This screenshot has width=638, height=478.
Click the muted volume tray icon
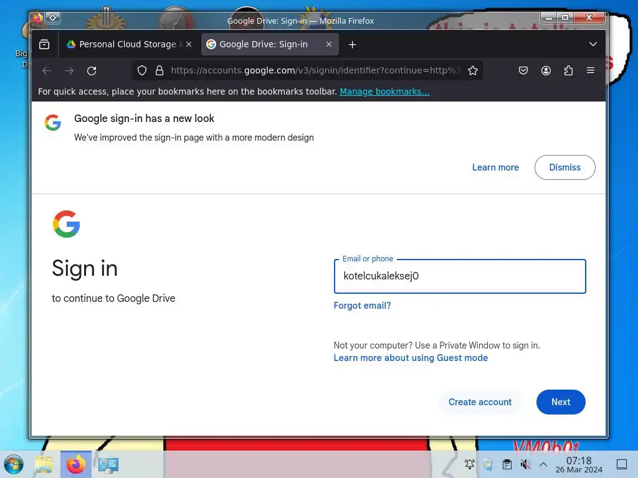tap(526, 464)
